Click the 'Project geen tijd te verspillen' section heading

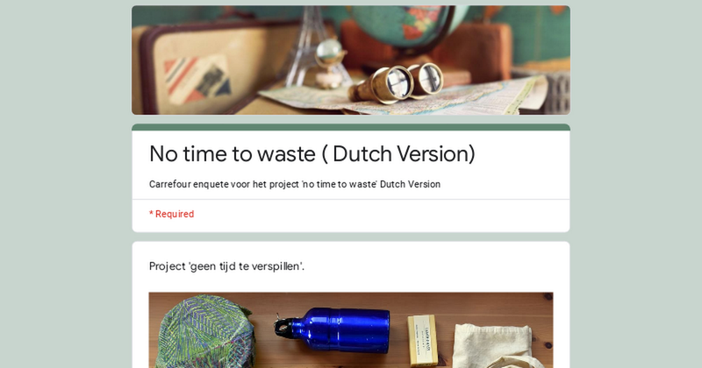(x=226, y=266)
